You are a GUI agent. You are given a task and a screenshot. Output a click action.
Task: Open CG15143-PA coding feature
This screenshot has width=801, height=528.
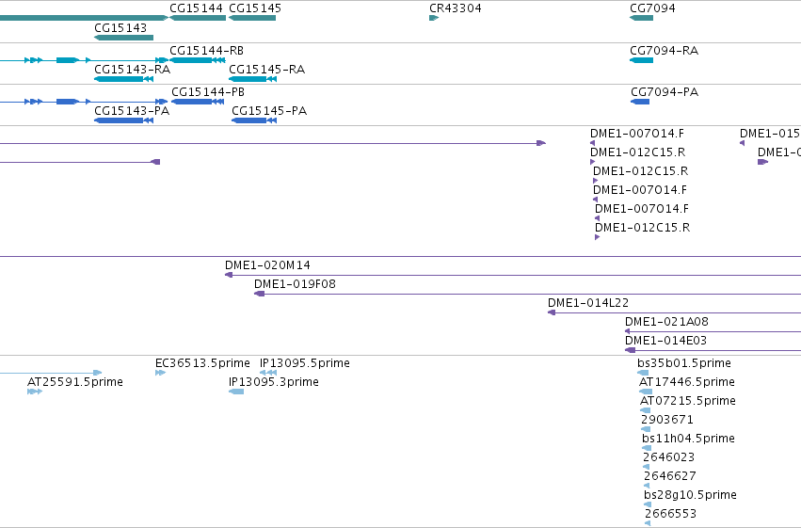coord(123,120)
